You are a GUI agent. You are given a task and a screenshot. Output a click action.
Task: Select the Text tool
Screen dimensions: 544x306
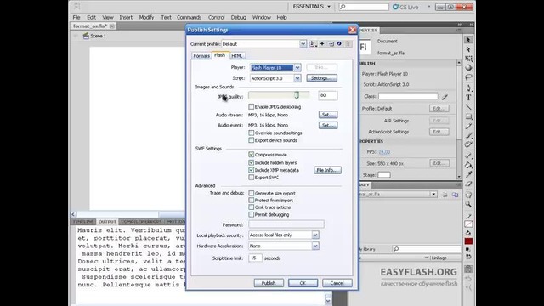click(x=468, y=98)
